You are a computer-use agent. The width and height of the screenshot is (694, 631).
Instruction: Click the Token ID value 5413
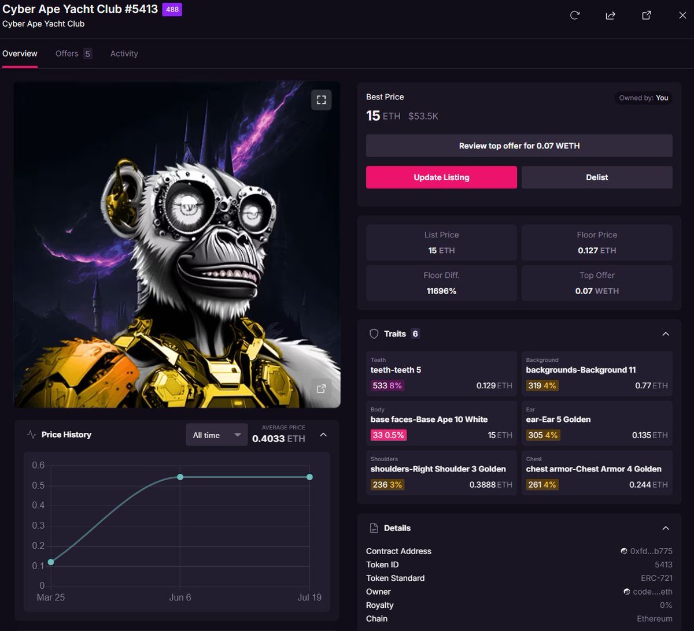663,565
